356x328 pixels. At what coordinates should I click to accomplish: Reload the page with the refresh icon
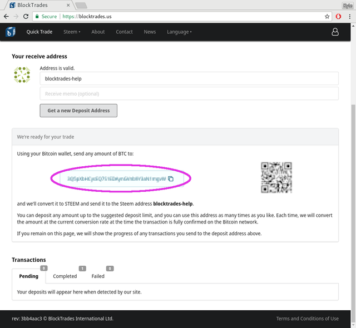click(26, 16)
